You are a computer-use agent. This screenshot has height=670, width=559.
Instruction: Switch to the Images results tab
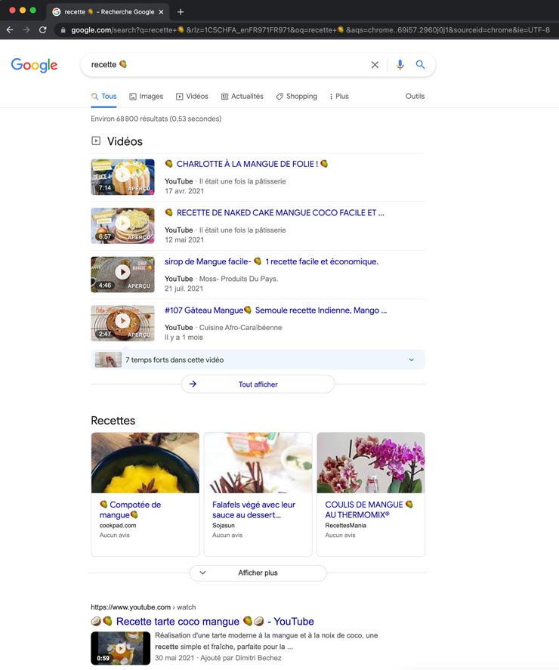(x=146, y=96)
